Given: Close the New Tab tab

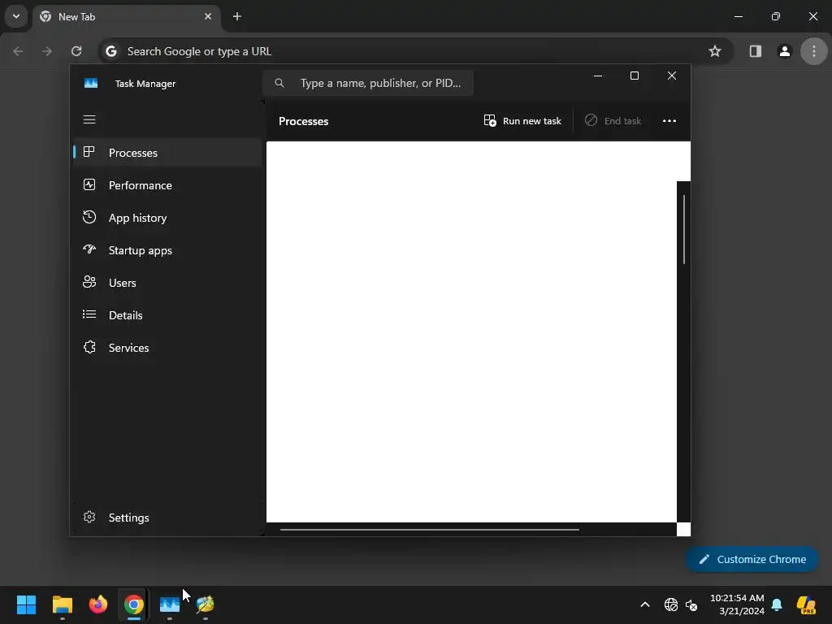Looking at the screenshot, I should pos(208,16).
